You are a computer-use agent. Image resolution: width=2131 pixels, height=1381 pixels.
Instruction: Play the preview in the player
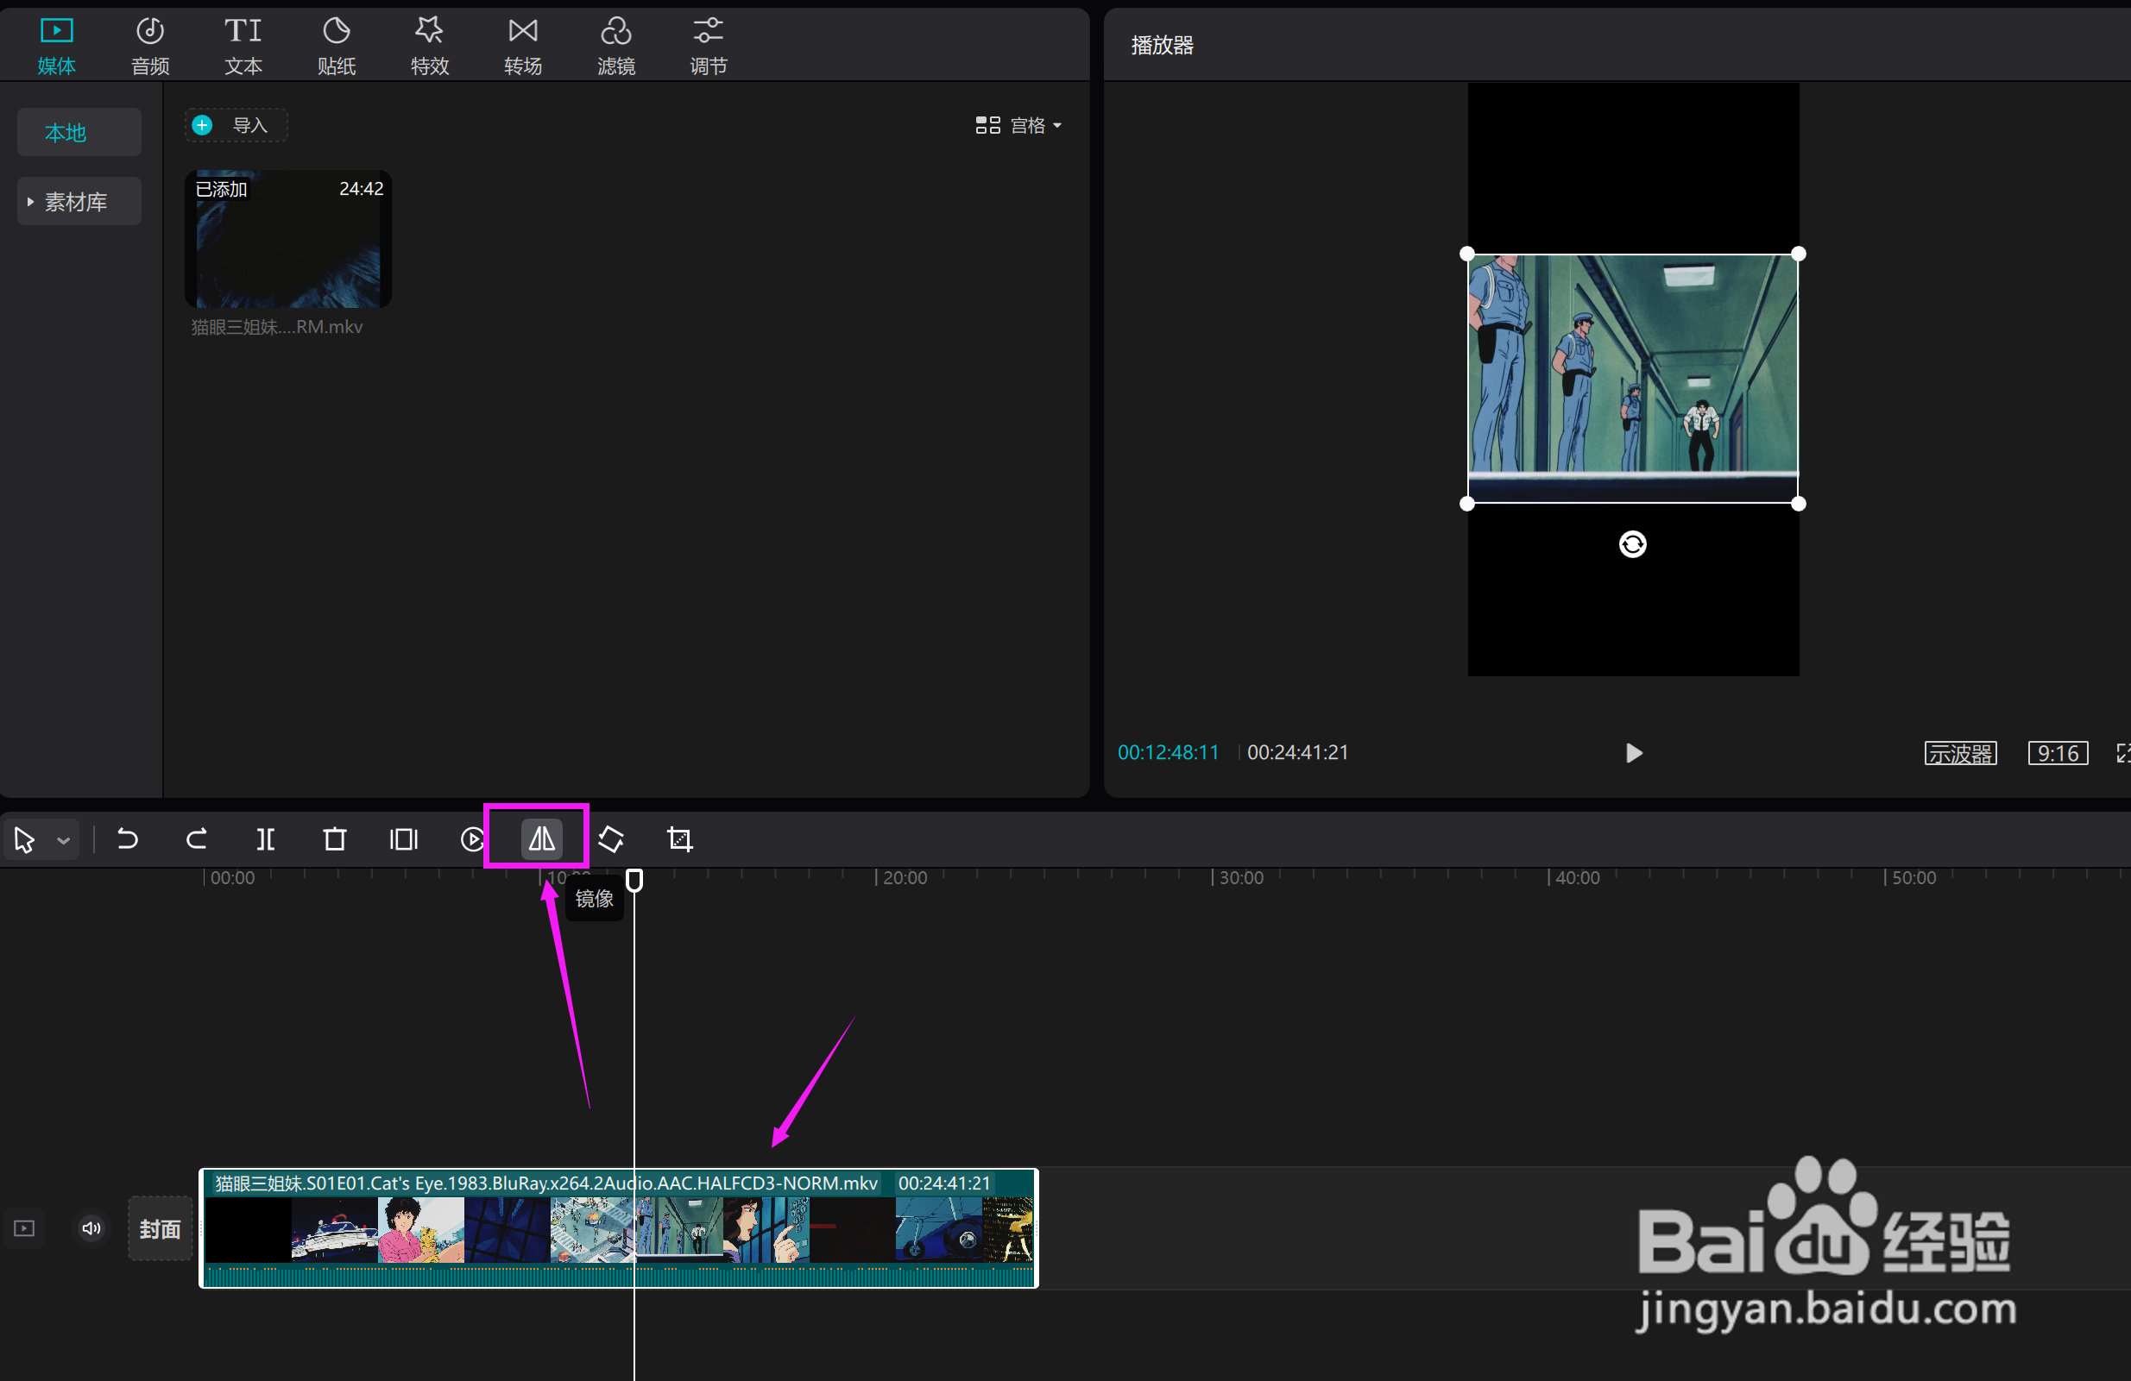point(1634,754)
